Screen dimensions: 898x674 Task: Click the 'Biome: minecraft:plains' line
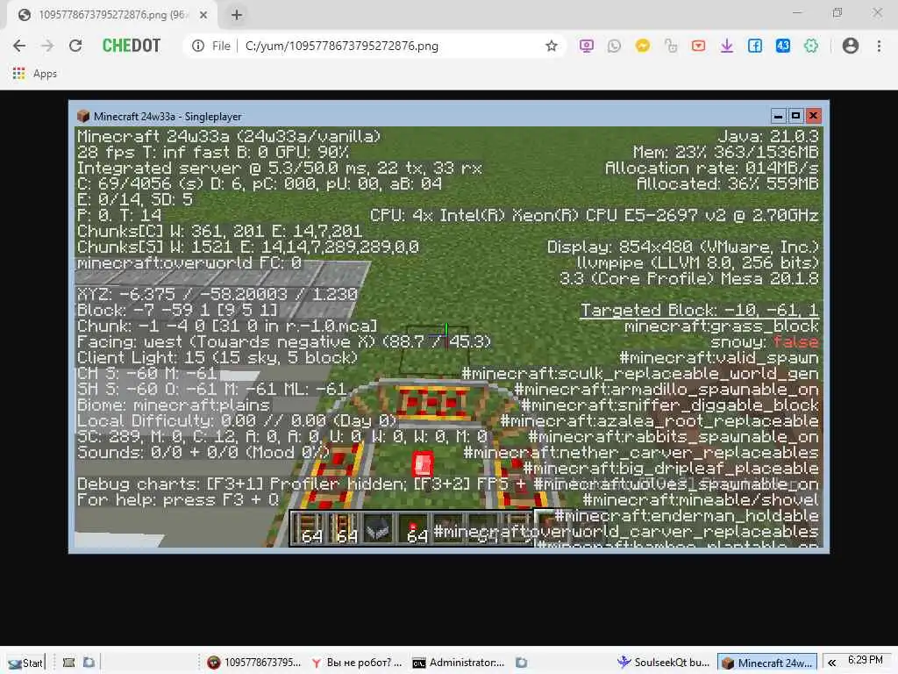pyautogui.click(x=174, y=405)
